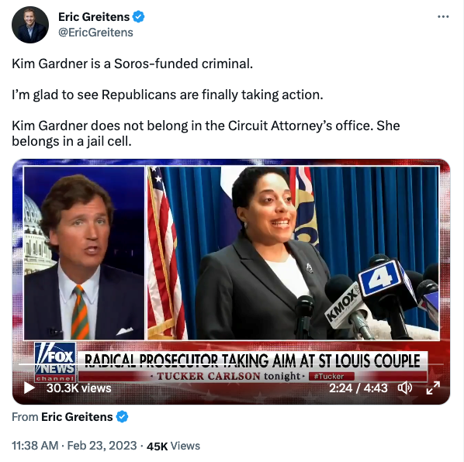View the 45K Views analytics
Screen dimensions: 464x462
(x=173, y=446)
